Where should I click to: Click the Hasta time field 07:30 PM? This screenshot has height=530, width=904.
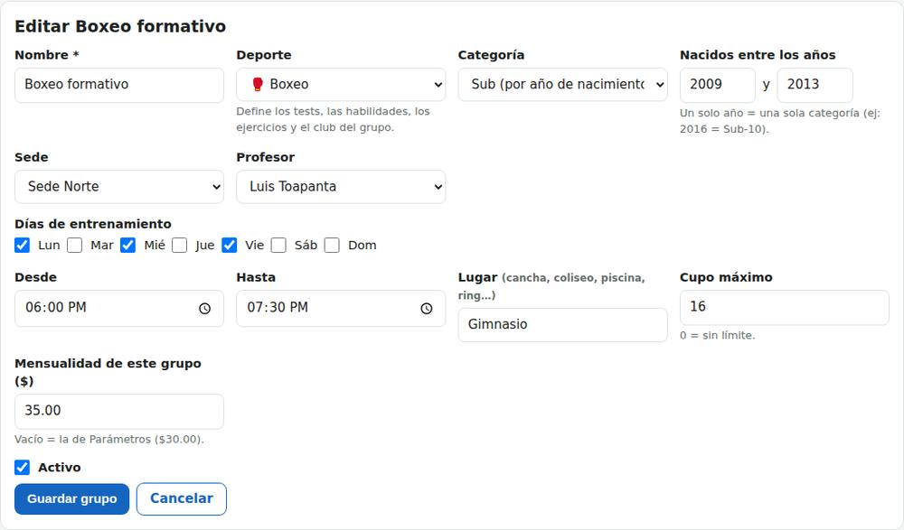coord(341,308)
